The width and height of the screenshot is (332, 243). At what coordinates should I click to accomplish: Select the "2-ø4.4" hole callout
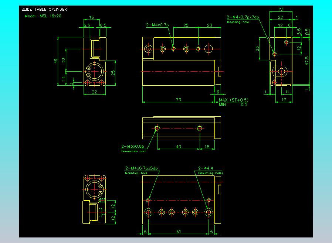click(x=206, y=168)
